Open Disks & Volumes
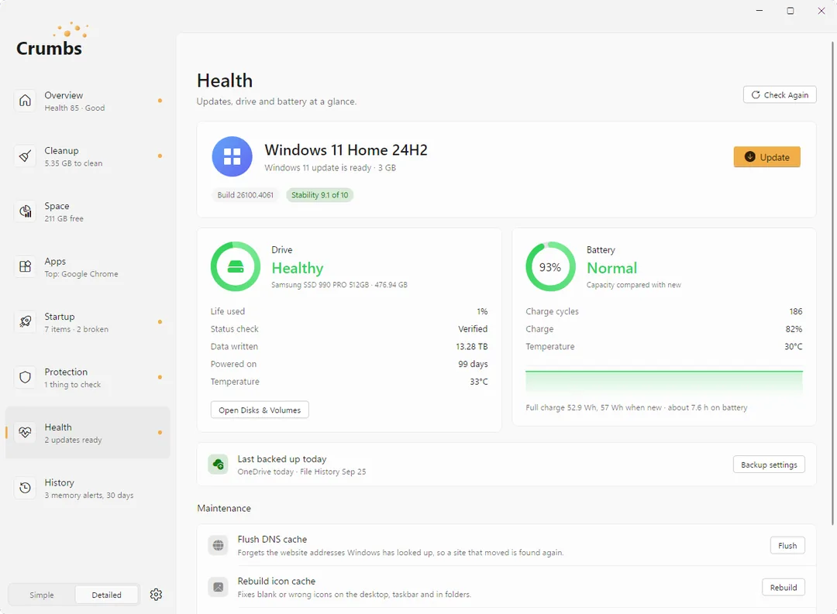837x614 pixels. pos(260,410)
